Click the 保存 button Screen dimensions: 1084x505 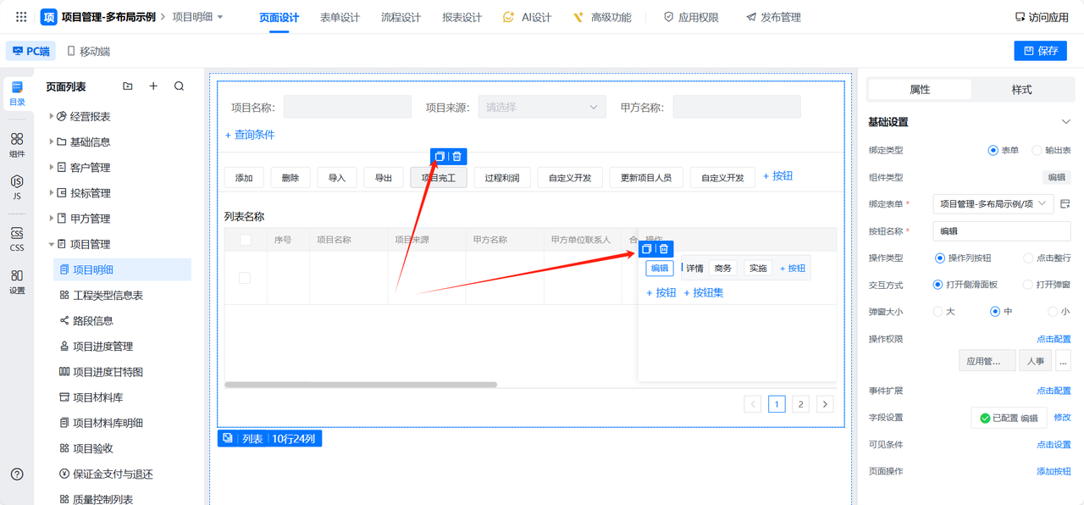click(1040, 51)
